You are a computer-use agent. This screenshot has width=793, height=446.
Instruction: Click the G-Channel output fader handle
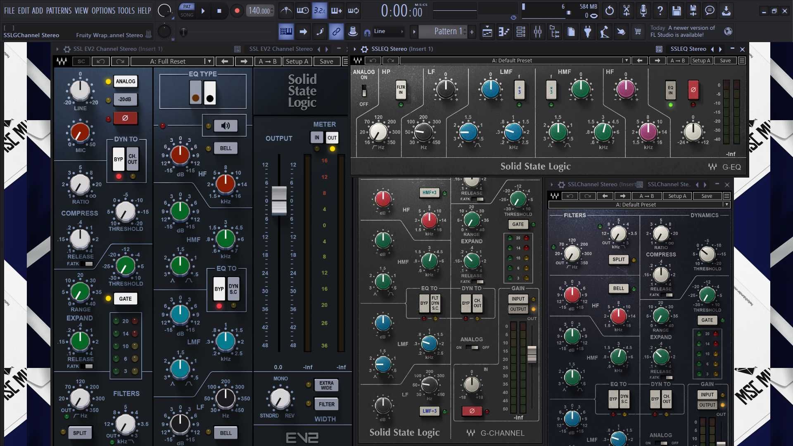[532, 354]
